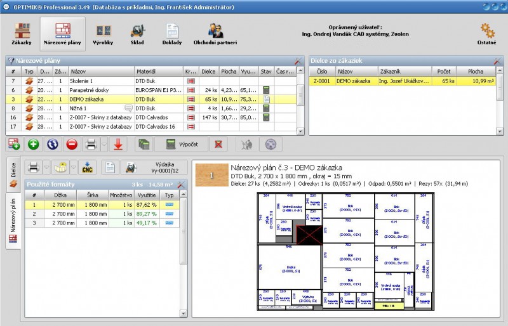The image size is (508, 326).
Task: Click the Plocha header in plans table
Action: [x=229, y=71]
